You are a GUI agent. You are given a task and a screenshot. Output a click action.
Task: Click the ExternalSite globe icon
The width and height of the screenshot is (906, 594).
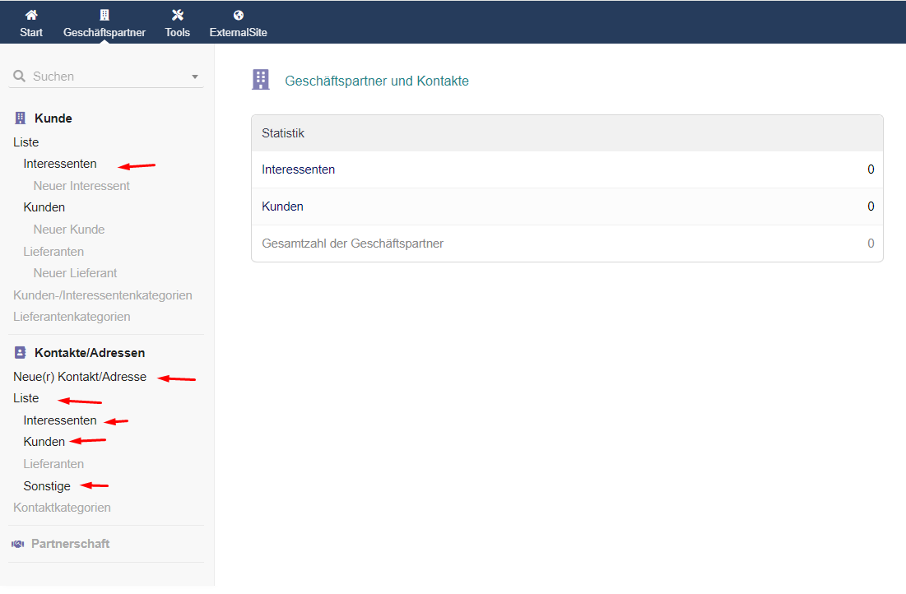pos(238,15)
